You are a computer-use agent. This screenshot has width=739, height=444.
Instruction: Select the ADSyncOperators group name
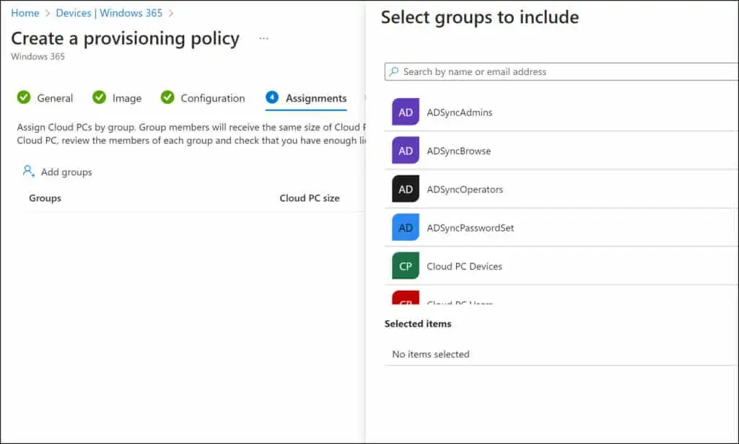click(465, 190)
